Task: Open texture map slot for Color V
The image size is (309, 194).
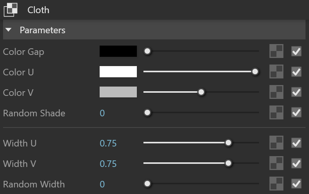Action: pos(276,92)
